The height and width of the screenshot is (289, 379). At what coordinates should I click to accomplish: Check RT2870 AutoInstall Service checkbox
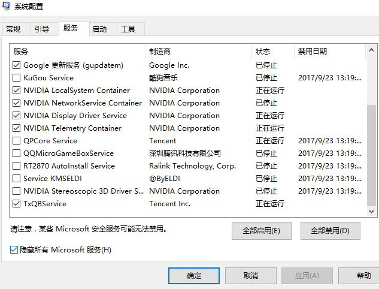pyautogui.click(x=16, y=166)
